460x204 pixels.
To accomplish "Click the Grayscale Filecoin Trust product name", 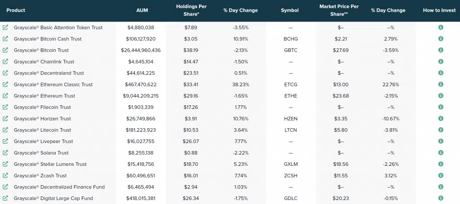I will point(42,107).
